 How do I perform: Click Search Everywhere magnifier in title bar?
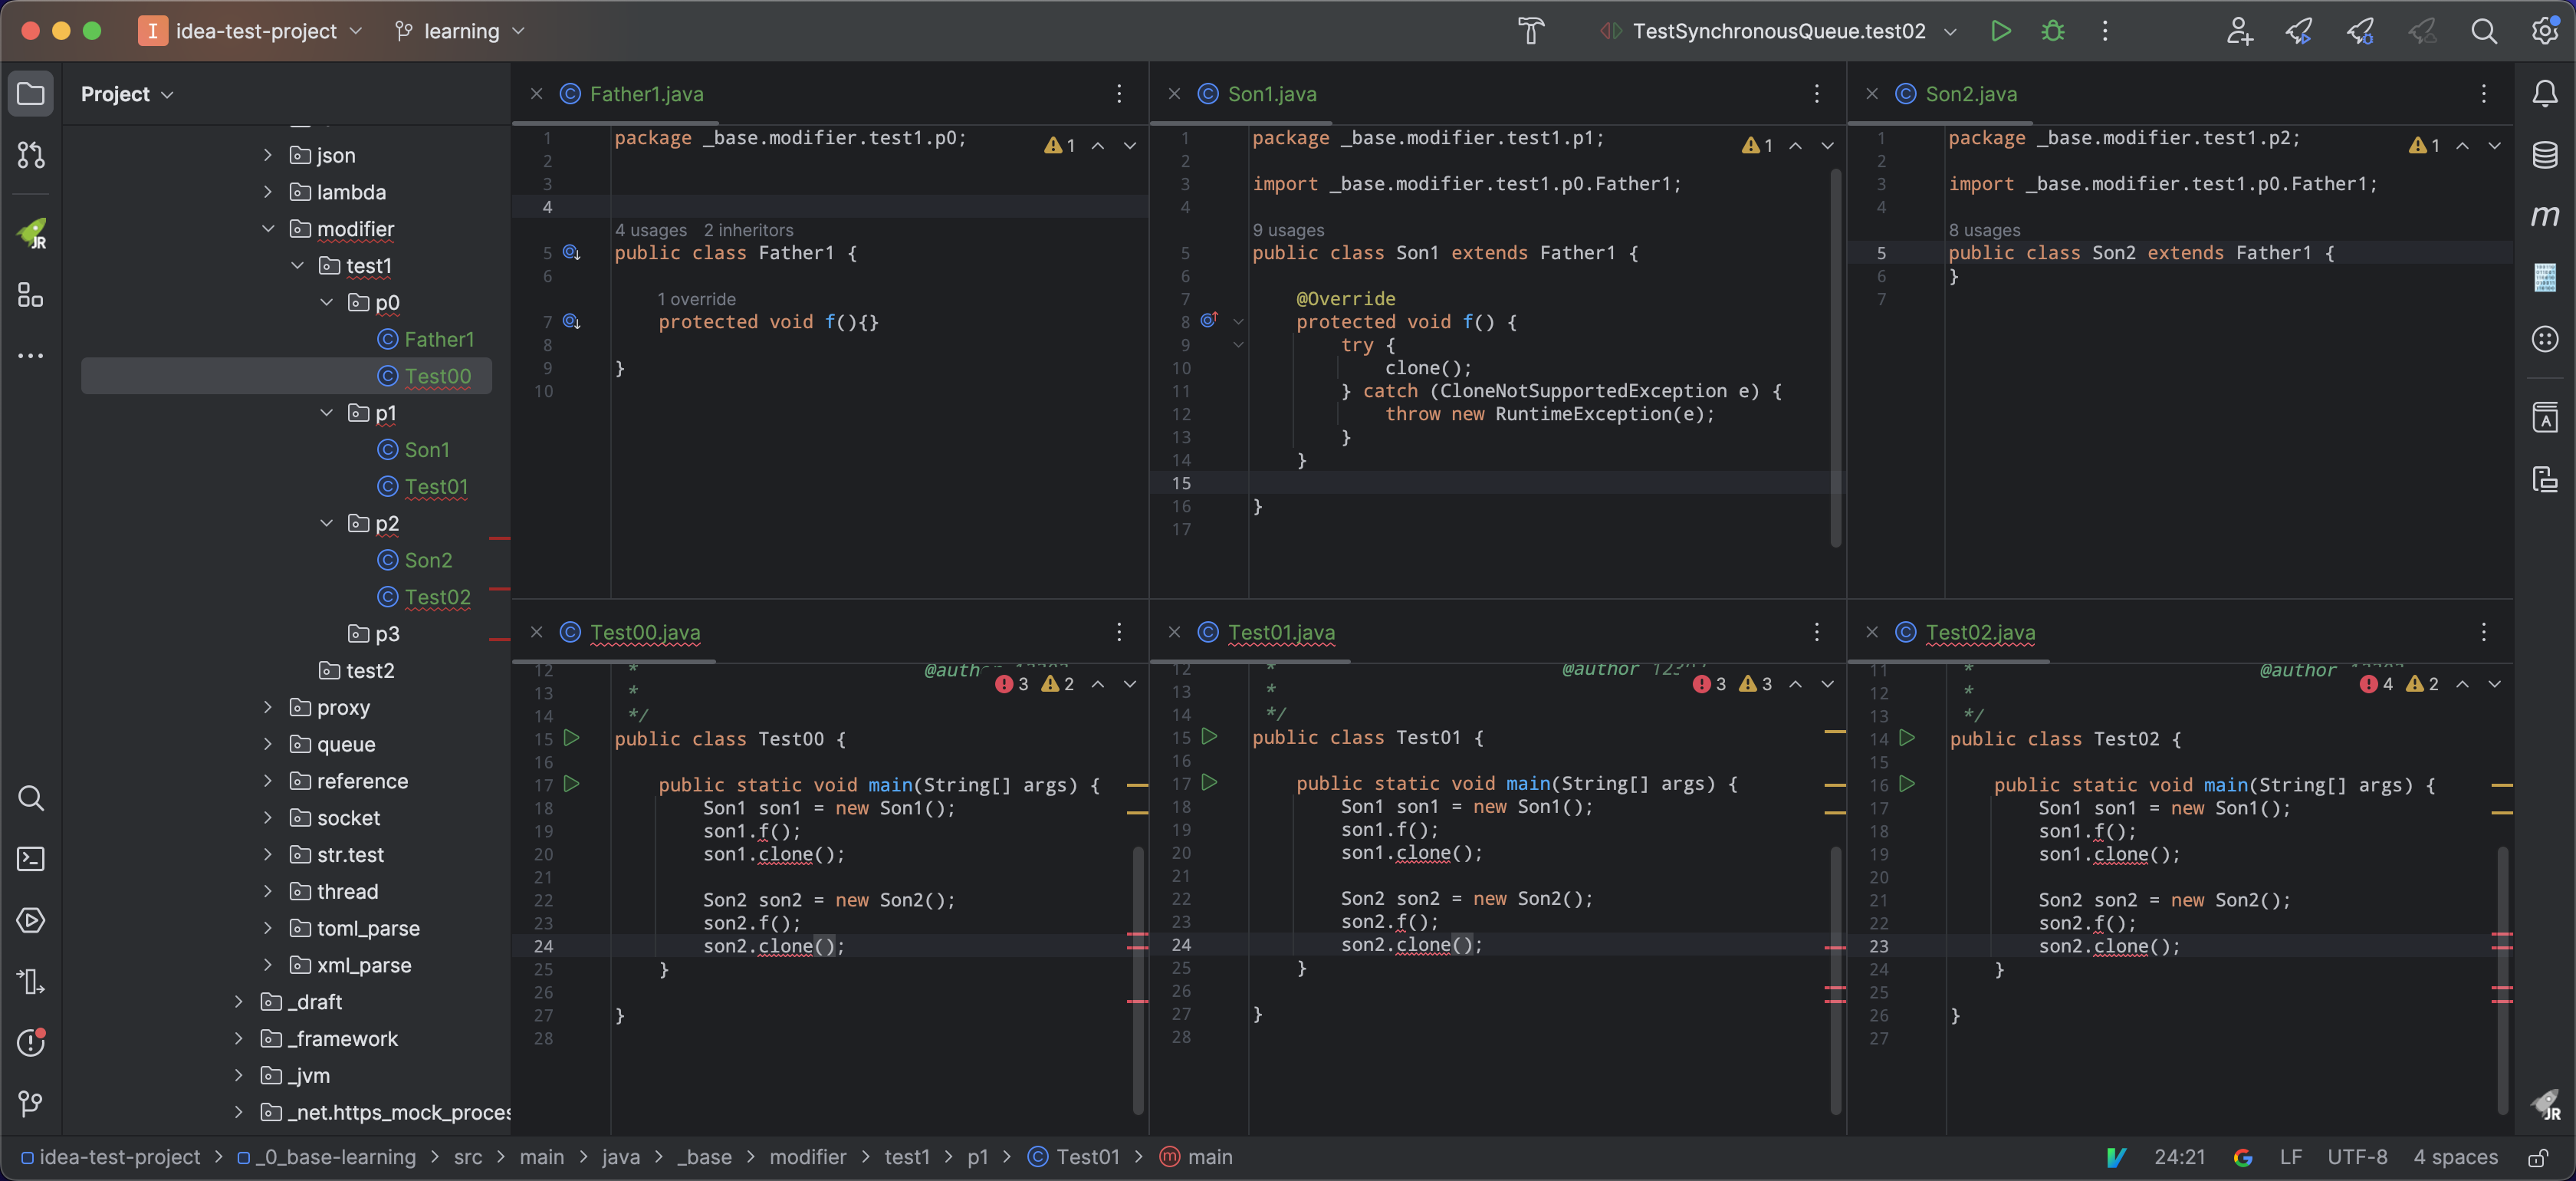coord(2484,31)
